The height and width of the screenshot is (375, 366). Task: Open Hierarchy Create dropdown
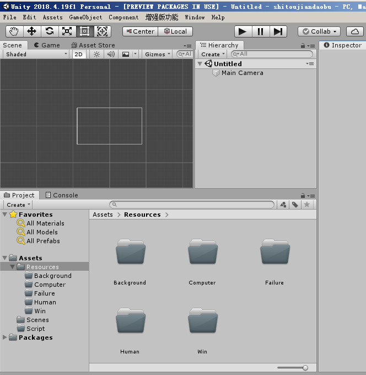tap(213, 54)
